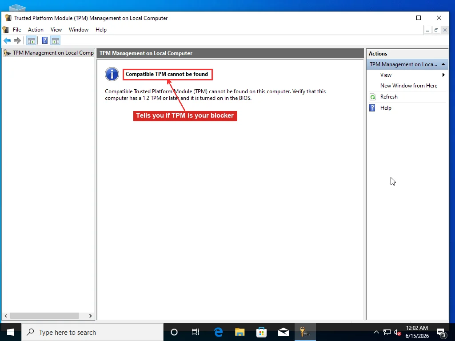The height and width of the screenshot is (341, 455).
Task: Click the muted volume icon in tray
Action: [x=398, y=332]
